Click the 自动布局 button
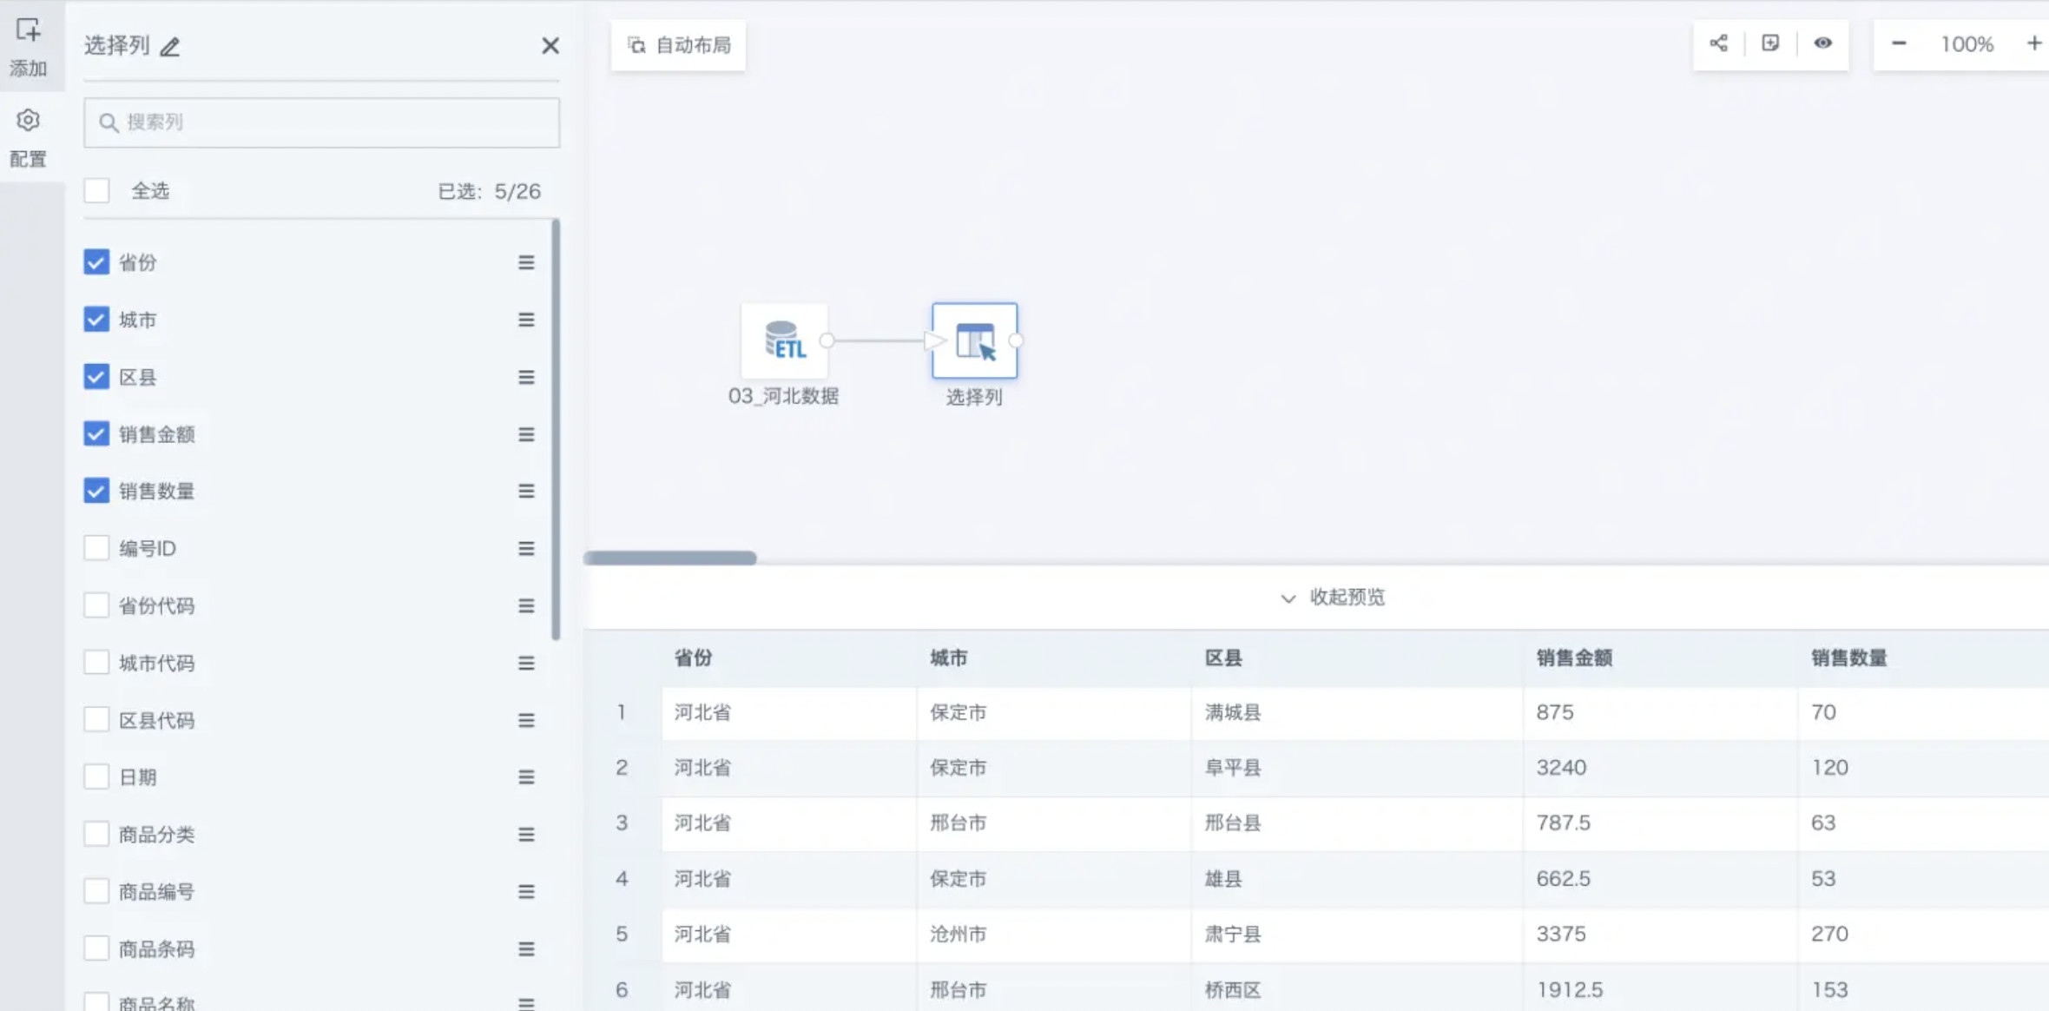Viewport: 2049px width, 1011px height. (x=679, y=45)
